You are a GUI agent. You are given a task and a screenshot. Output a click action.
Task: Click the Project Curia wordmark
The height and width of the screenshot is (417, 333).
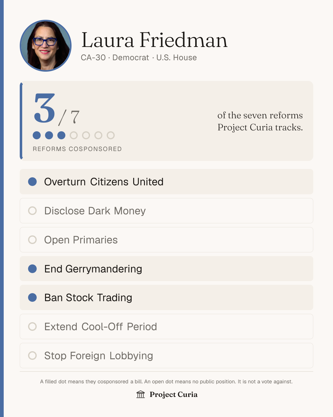pyautogui.click(x=174, y=394)
